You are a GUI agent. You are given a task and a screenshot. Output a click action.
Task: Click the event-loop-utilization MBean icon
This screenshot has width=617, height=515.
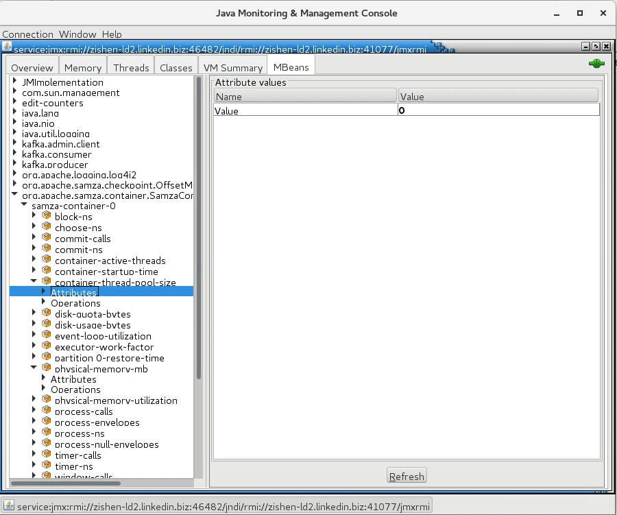[x=47, y=335]
